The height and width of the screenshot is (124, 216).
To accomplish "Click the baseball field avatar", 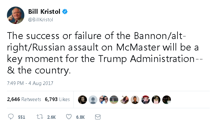I will [x=114, y=100].
